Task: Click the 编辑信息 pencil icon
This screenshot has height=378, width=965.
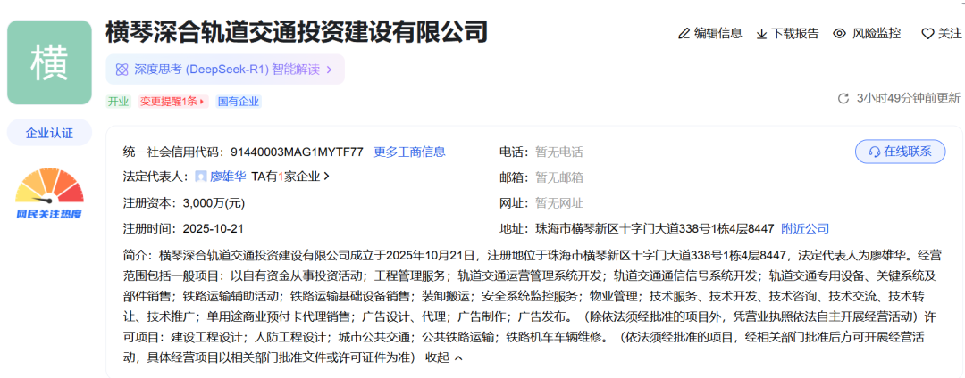Action: (684, 34)
